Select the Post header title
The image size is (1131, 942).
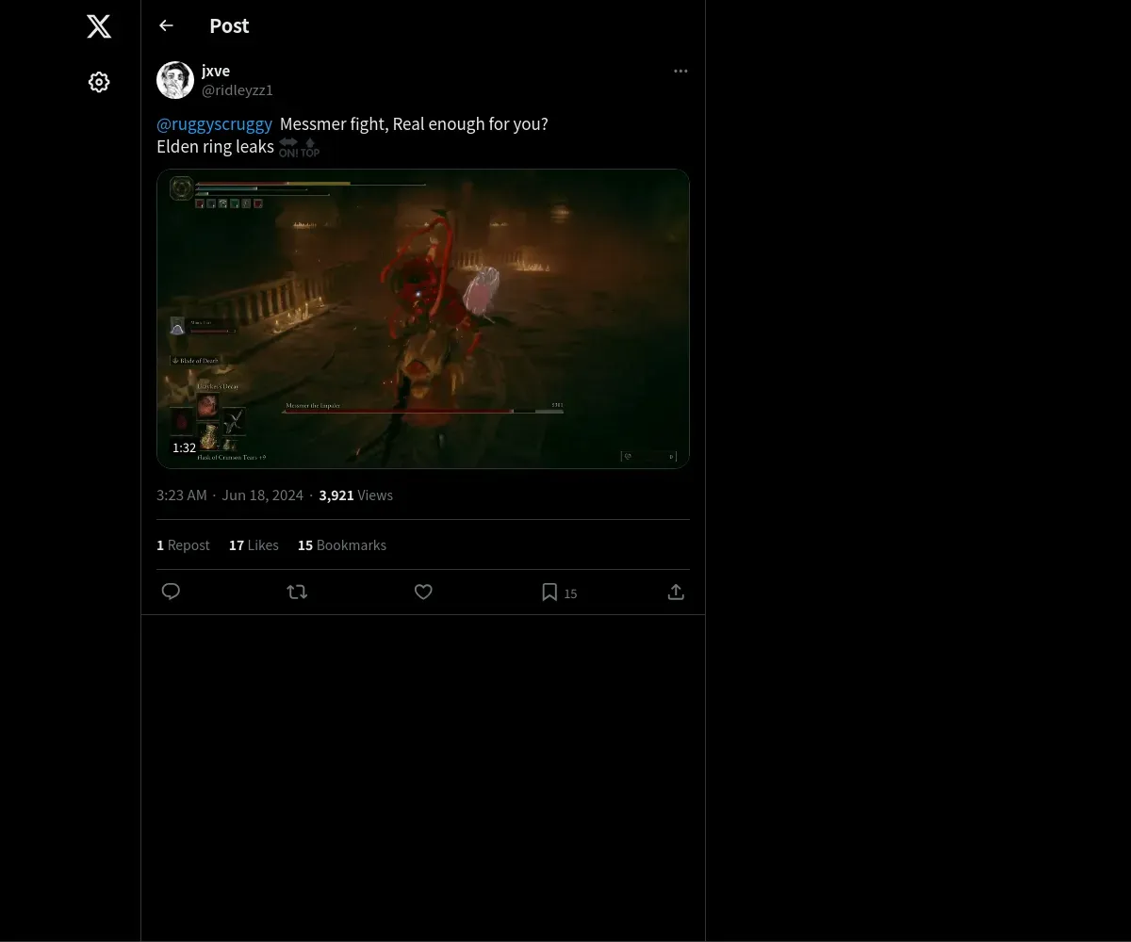click(229, 25)
